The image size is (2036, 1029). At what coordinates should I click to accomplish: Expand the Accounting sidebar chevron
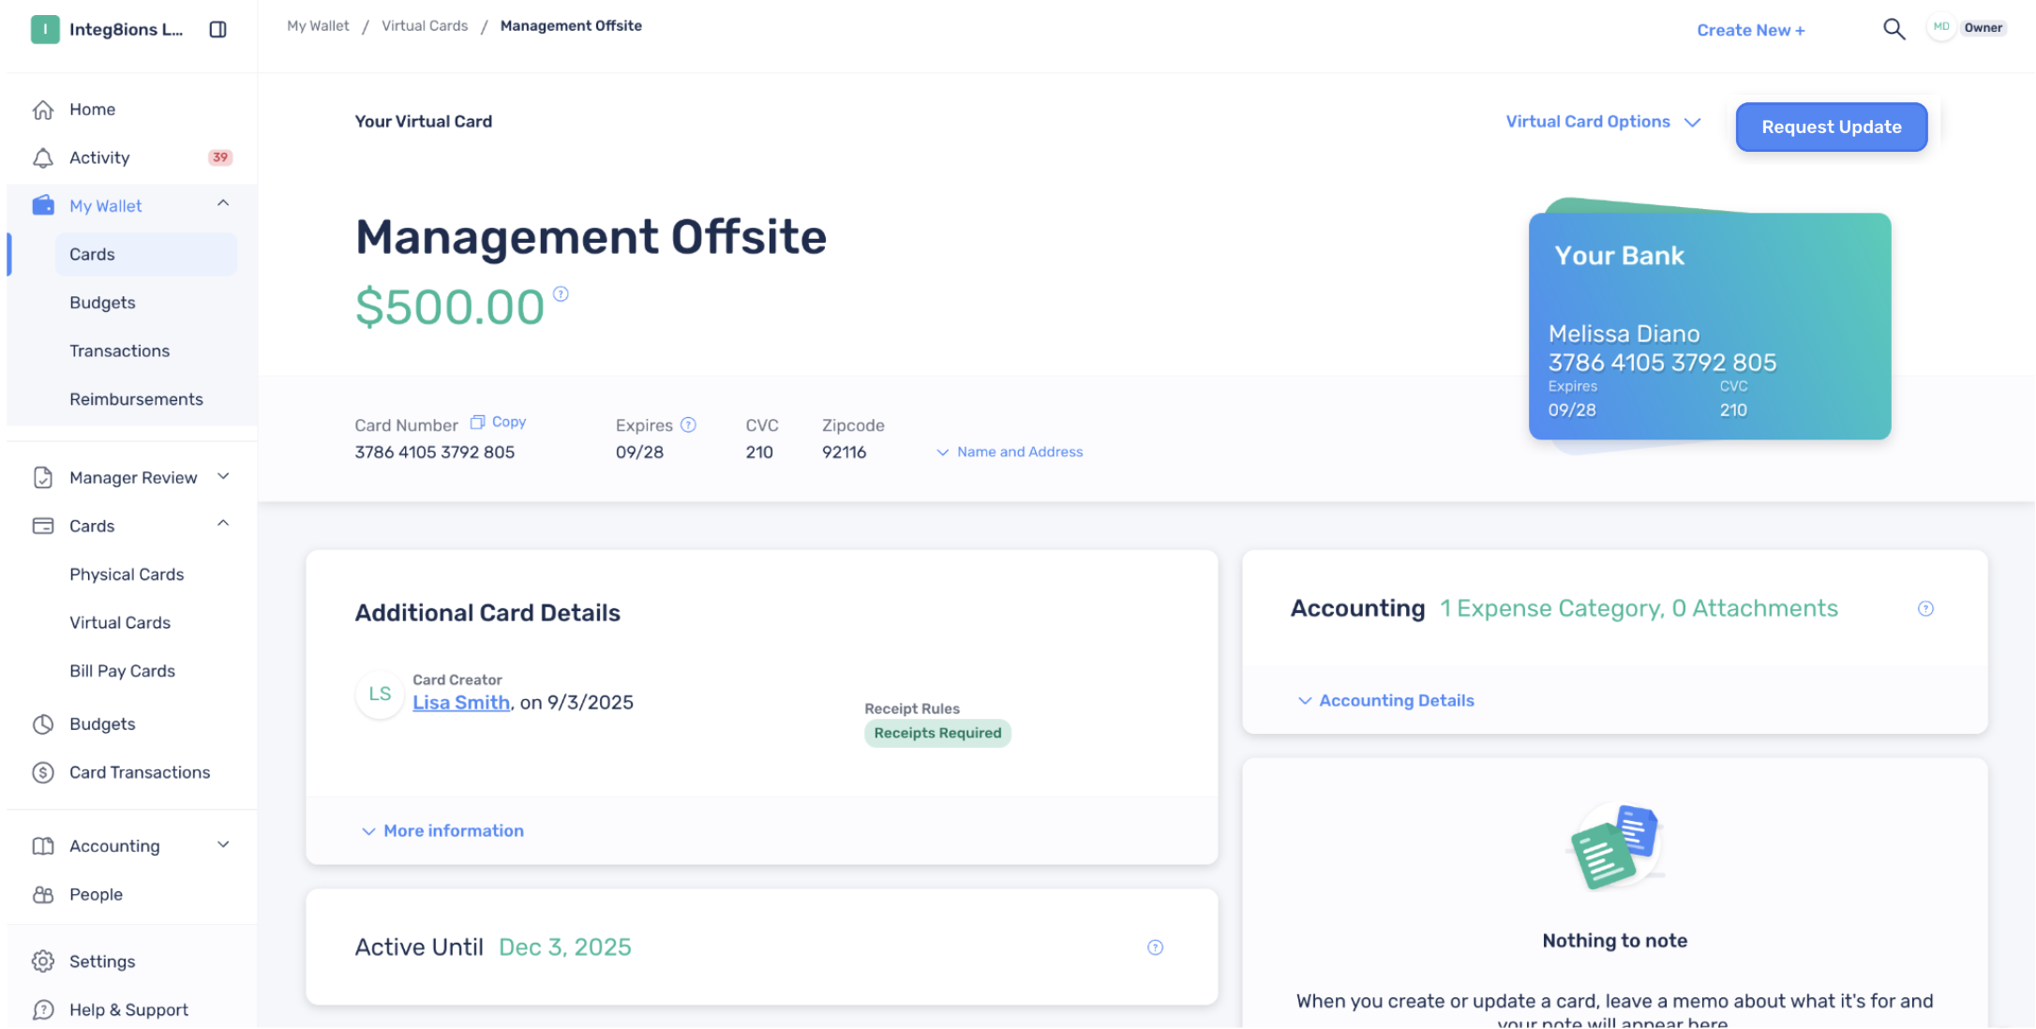223,844
